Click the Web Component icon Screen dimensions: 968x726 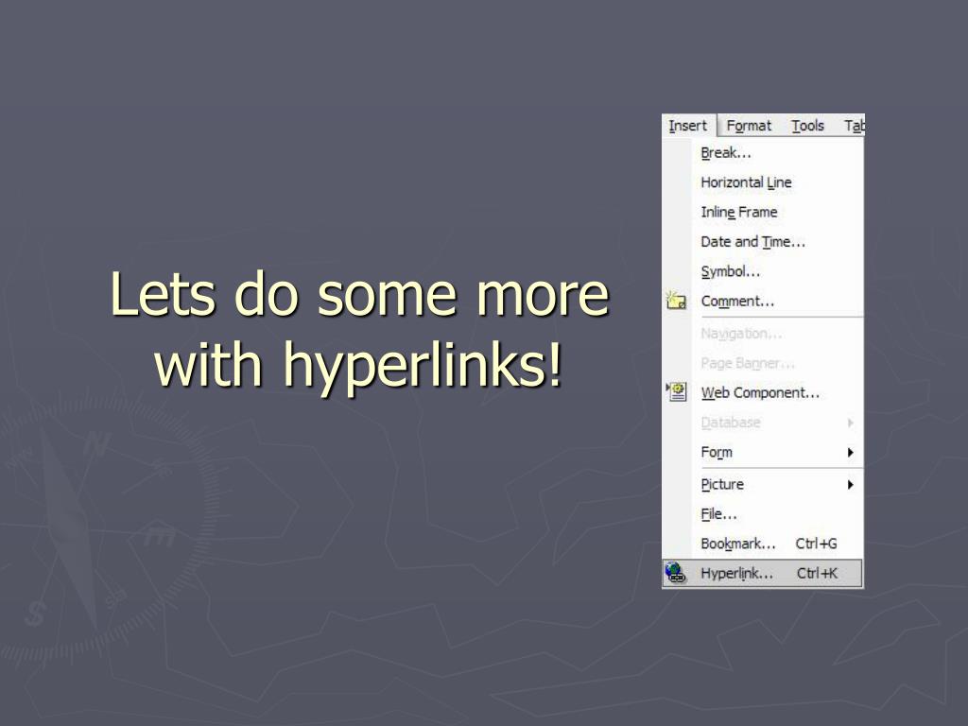click(677, 392)
